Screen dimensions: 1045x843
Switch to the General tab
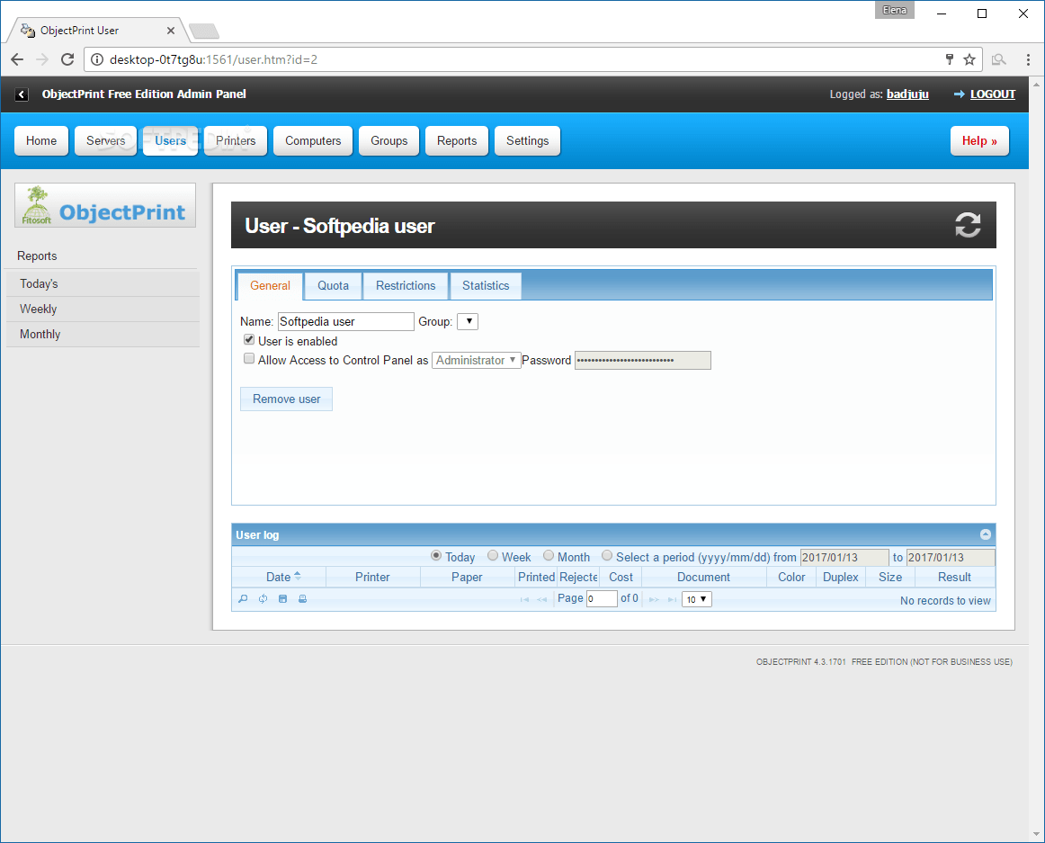270,285
